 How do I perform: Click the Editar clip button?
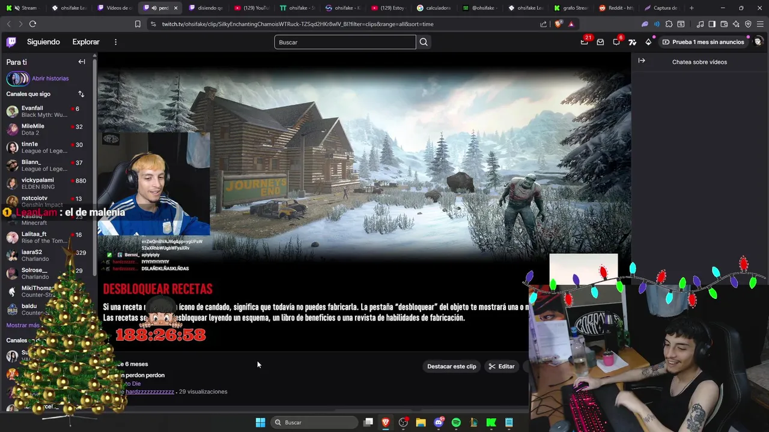pos(502,366)
